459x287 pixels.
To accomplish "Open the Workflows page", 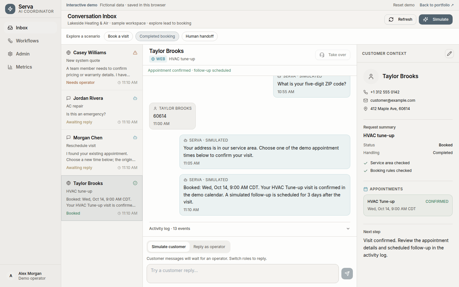I will pos(31,41).
